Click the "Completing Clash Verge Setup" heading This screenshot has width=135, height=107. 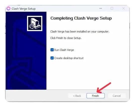click(x=81, y=18)
